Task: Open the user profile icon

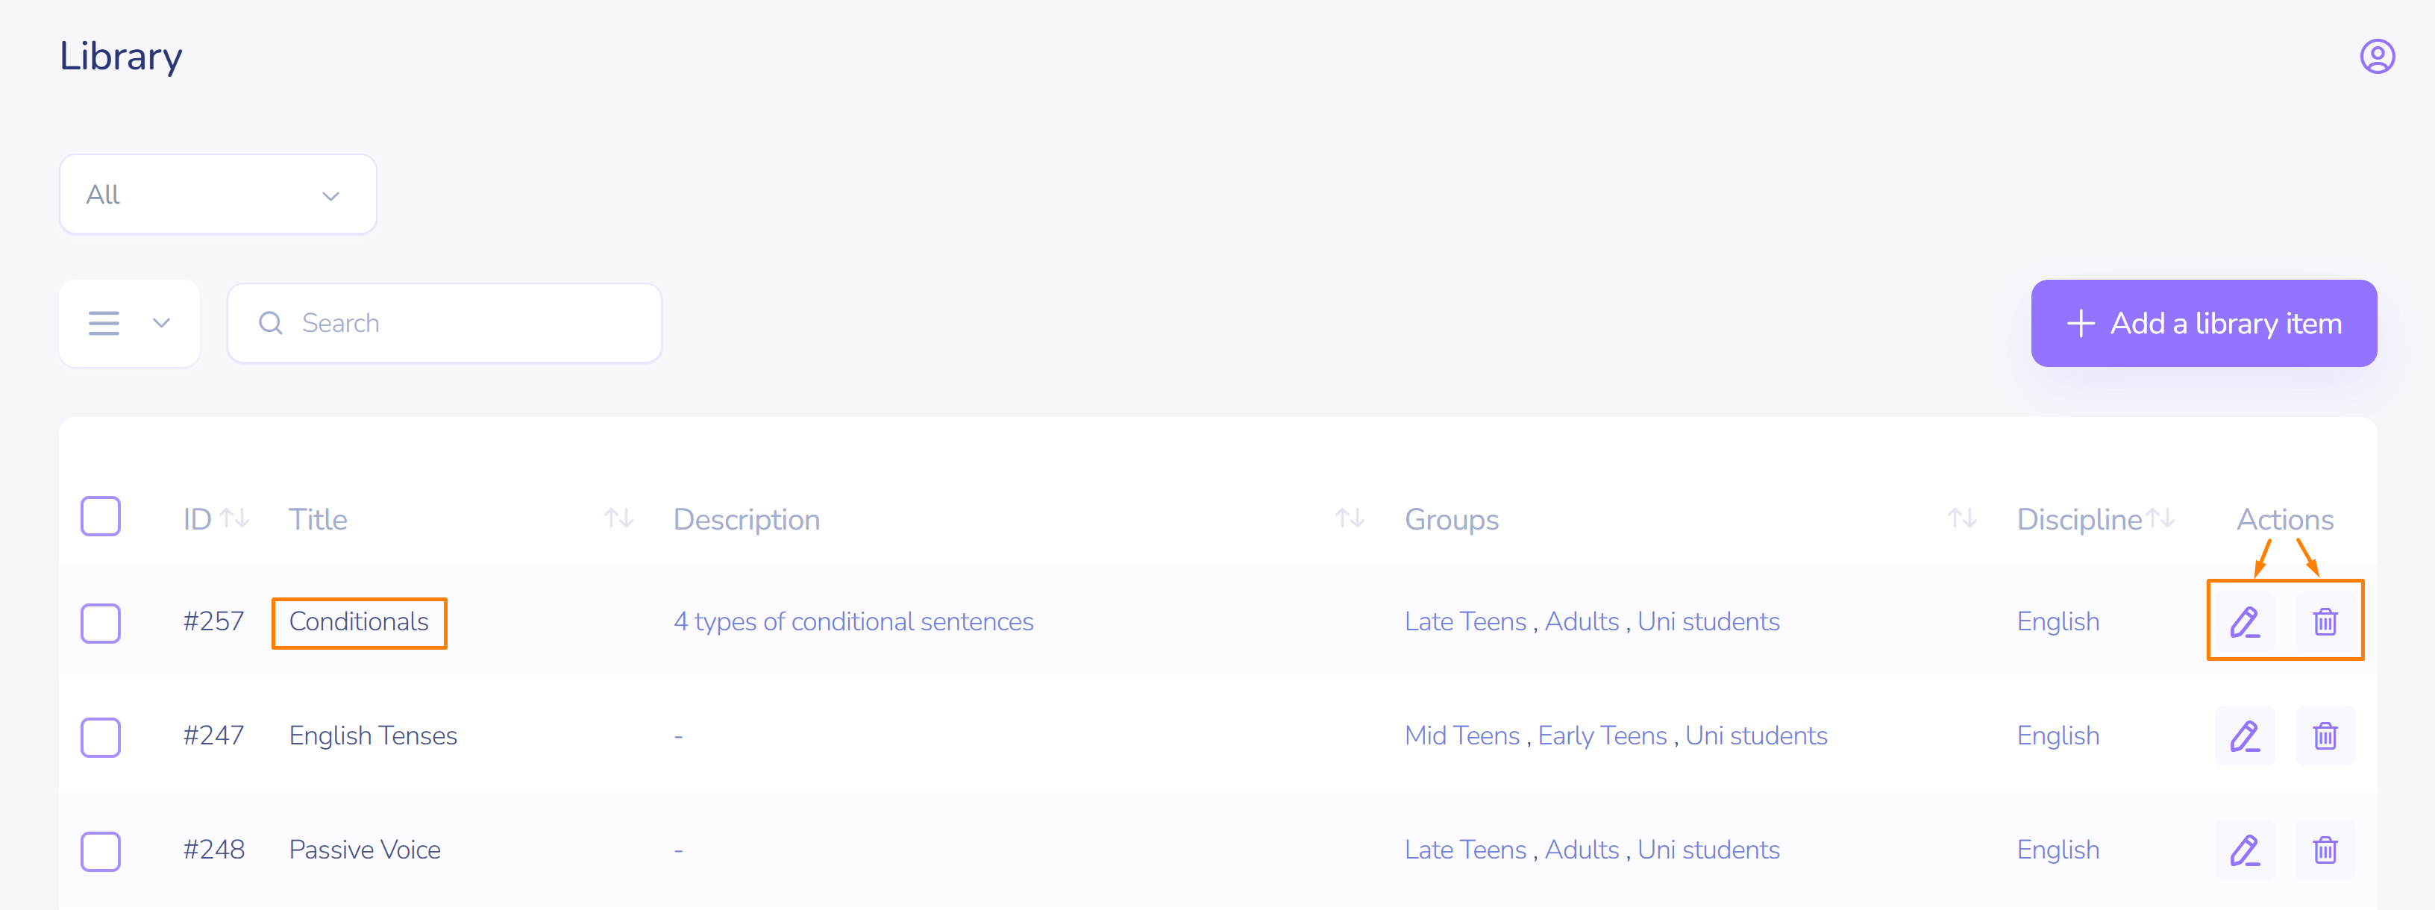Action: (x=2376, y=57)
